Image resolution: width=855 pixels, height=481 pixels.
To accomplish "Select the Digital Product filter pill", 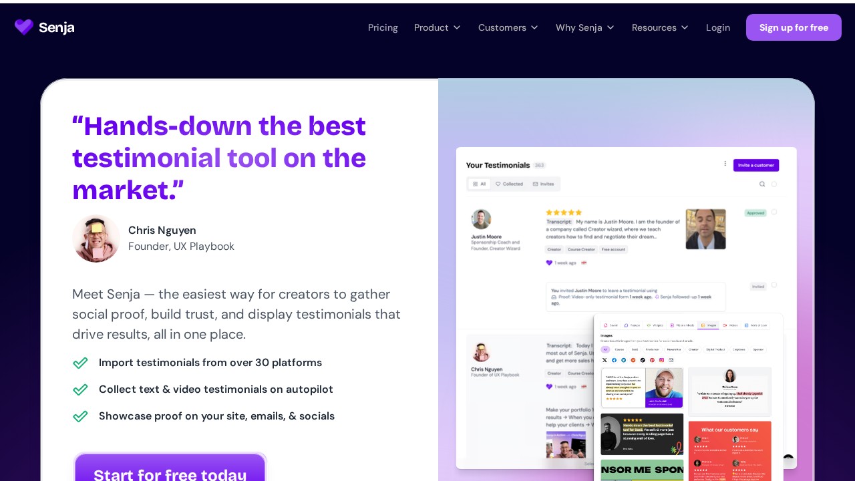I will click(715, 349).
